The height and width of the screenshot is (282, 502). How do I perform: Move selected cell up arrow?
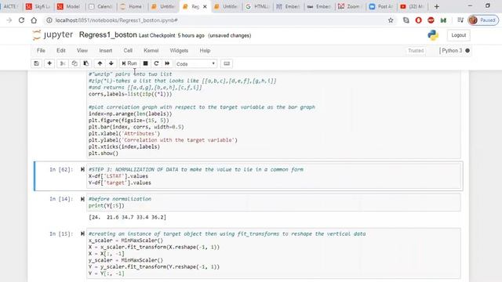pyautogui.click(x=100, y=63)
